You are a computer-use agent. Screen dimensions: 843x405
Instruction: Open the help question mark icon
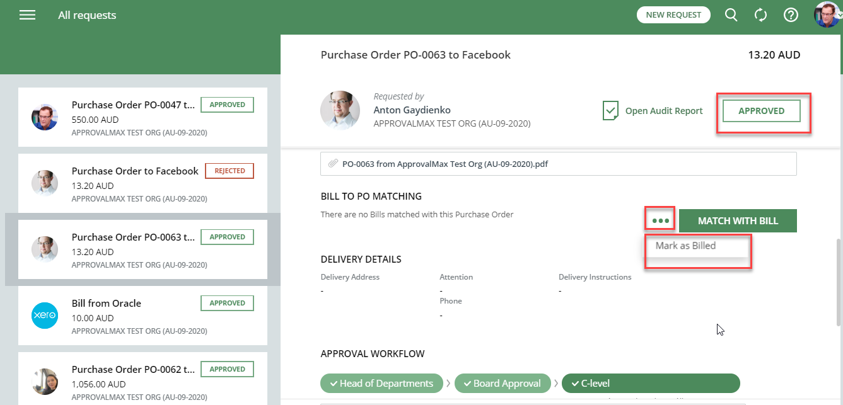click(791, 15)
